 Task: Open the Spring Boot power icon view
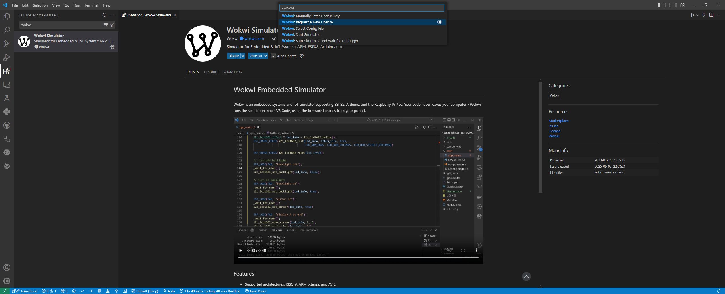click(x=7, y=152)
